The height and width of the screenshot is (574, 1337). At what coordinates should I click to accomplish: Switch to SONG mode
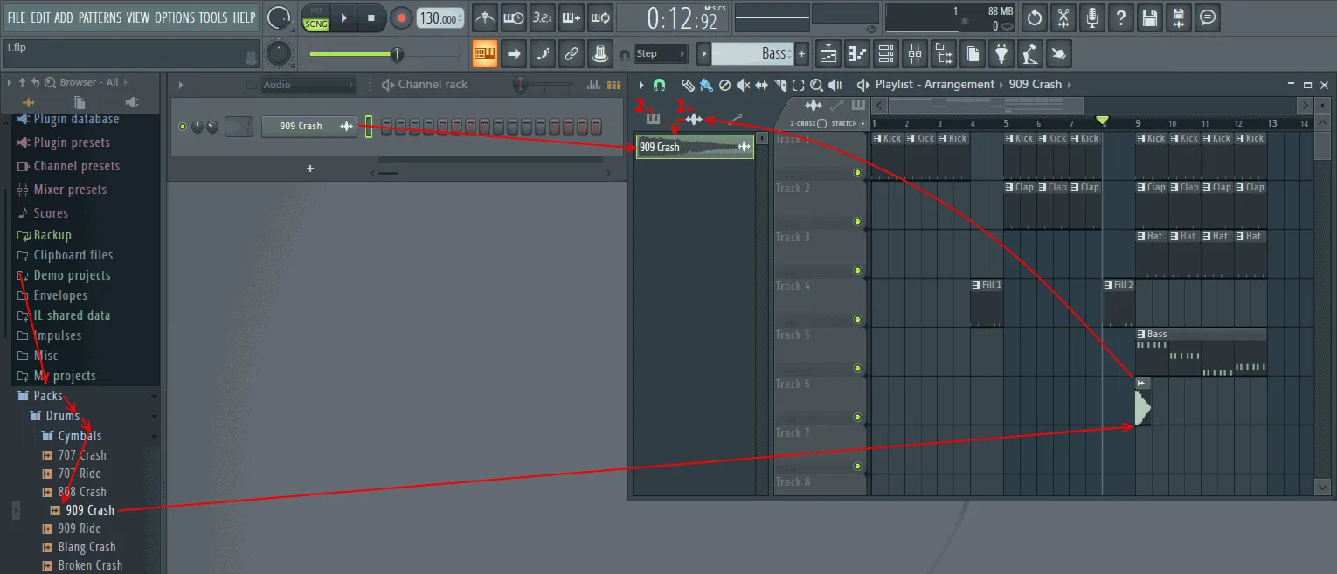(316, 24)
